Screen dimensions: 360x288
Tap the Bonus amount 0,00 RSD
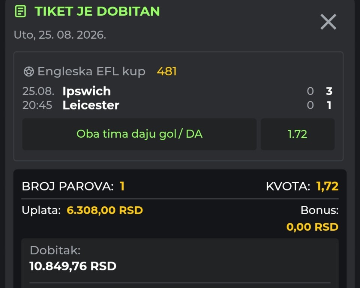pos(312,227)
